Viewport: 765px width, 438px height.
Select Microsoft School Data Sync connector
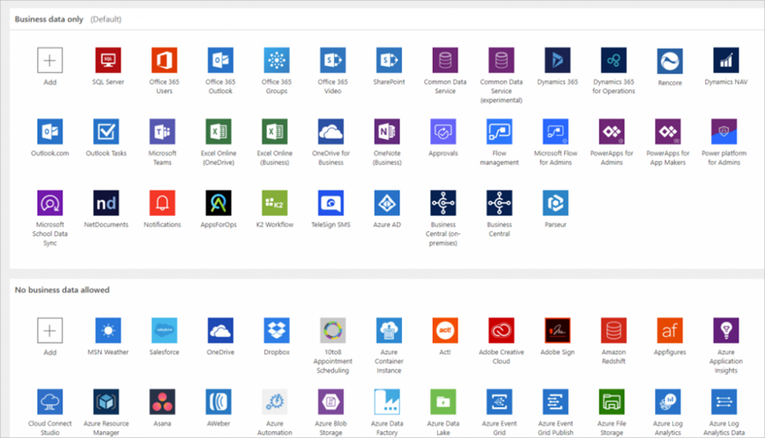pyautogui.click(x=49, y=203)
